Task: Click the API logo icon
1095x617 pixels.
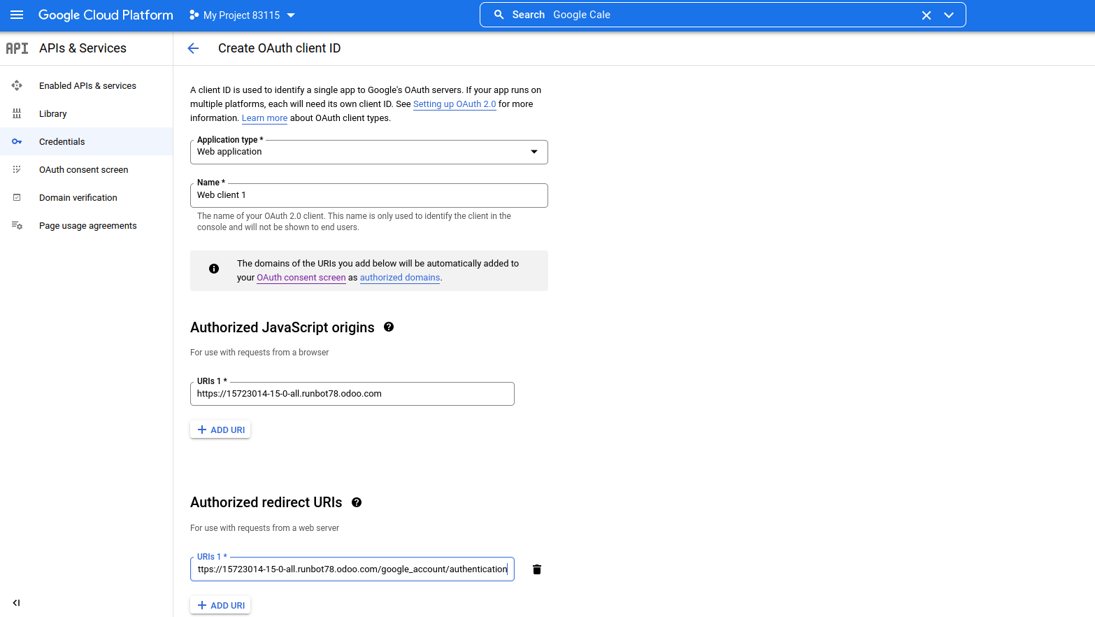Action: [17, 48]
